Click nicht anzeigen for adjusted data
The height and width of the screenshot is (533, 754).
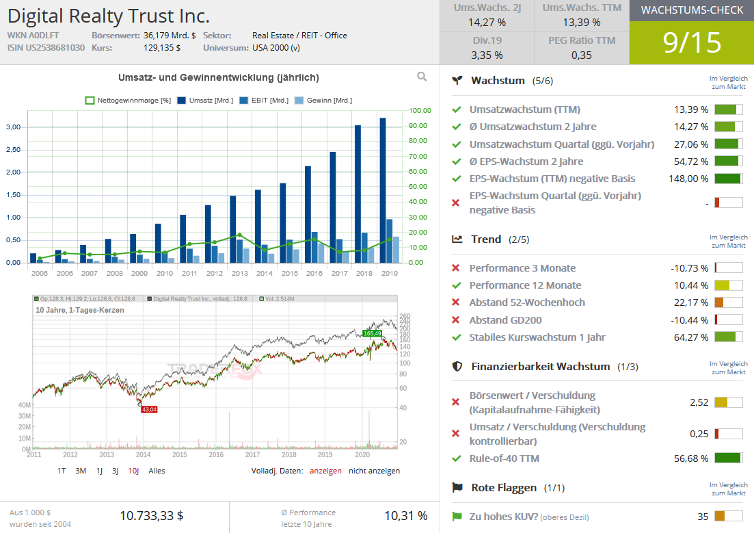pyautogui.click(x=374, y=471)
